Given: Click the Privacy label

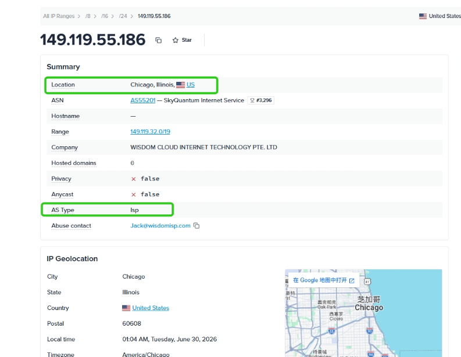Looking at the screenshot, I should tap(61, 179).
